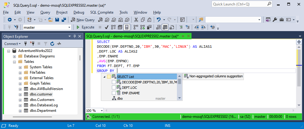Collapse the Tables folder node
The image size is (304, 129).
(x=14, y=62)
